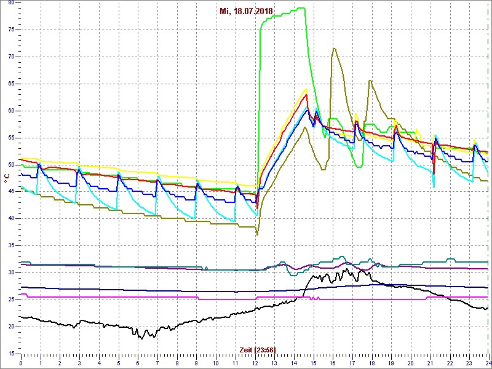Click hour label 0 on the time axis
Viewport: 492px width, 369px height.
pyautogui.click(x=21, y=363)
